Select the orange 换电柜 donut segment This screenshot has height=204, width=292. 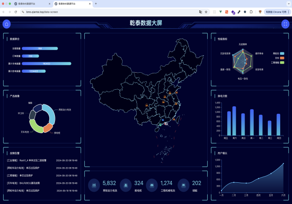(x=48, y=127)
